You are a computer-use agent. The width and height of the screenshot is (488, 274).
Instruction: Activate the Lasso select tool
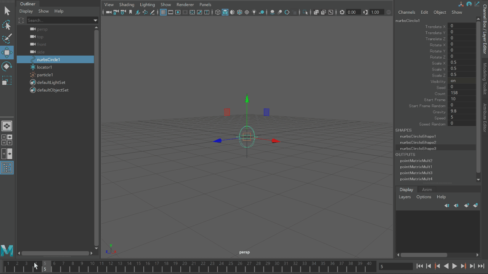[x=7, y=25]
